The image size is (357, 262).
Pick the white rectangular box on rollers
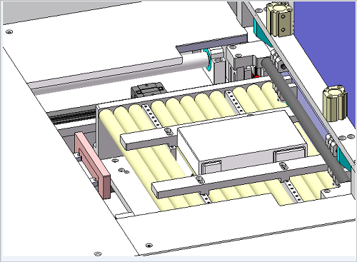[241, 141]
